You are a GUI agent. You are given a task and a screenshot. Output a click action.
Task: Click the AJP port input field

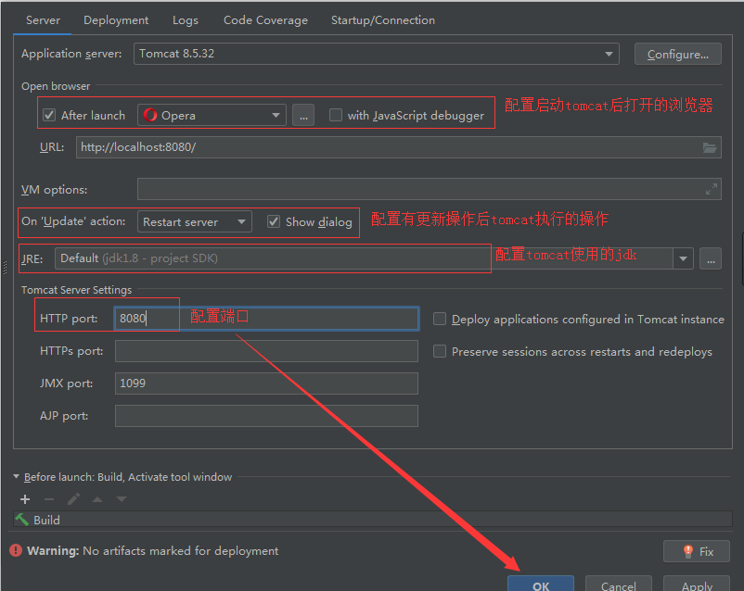(266, 416)
